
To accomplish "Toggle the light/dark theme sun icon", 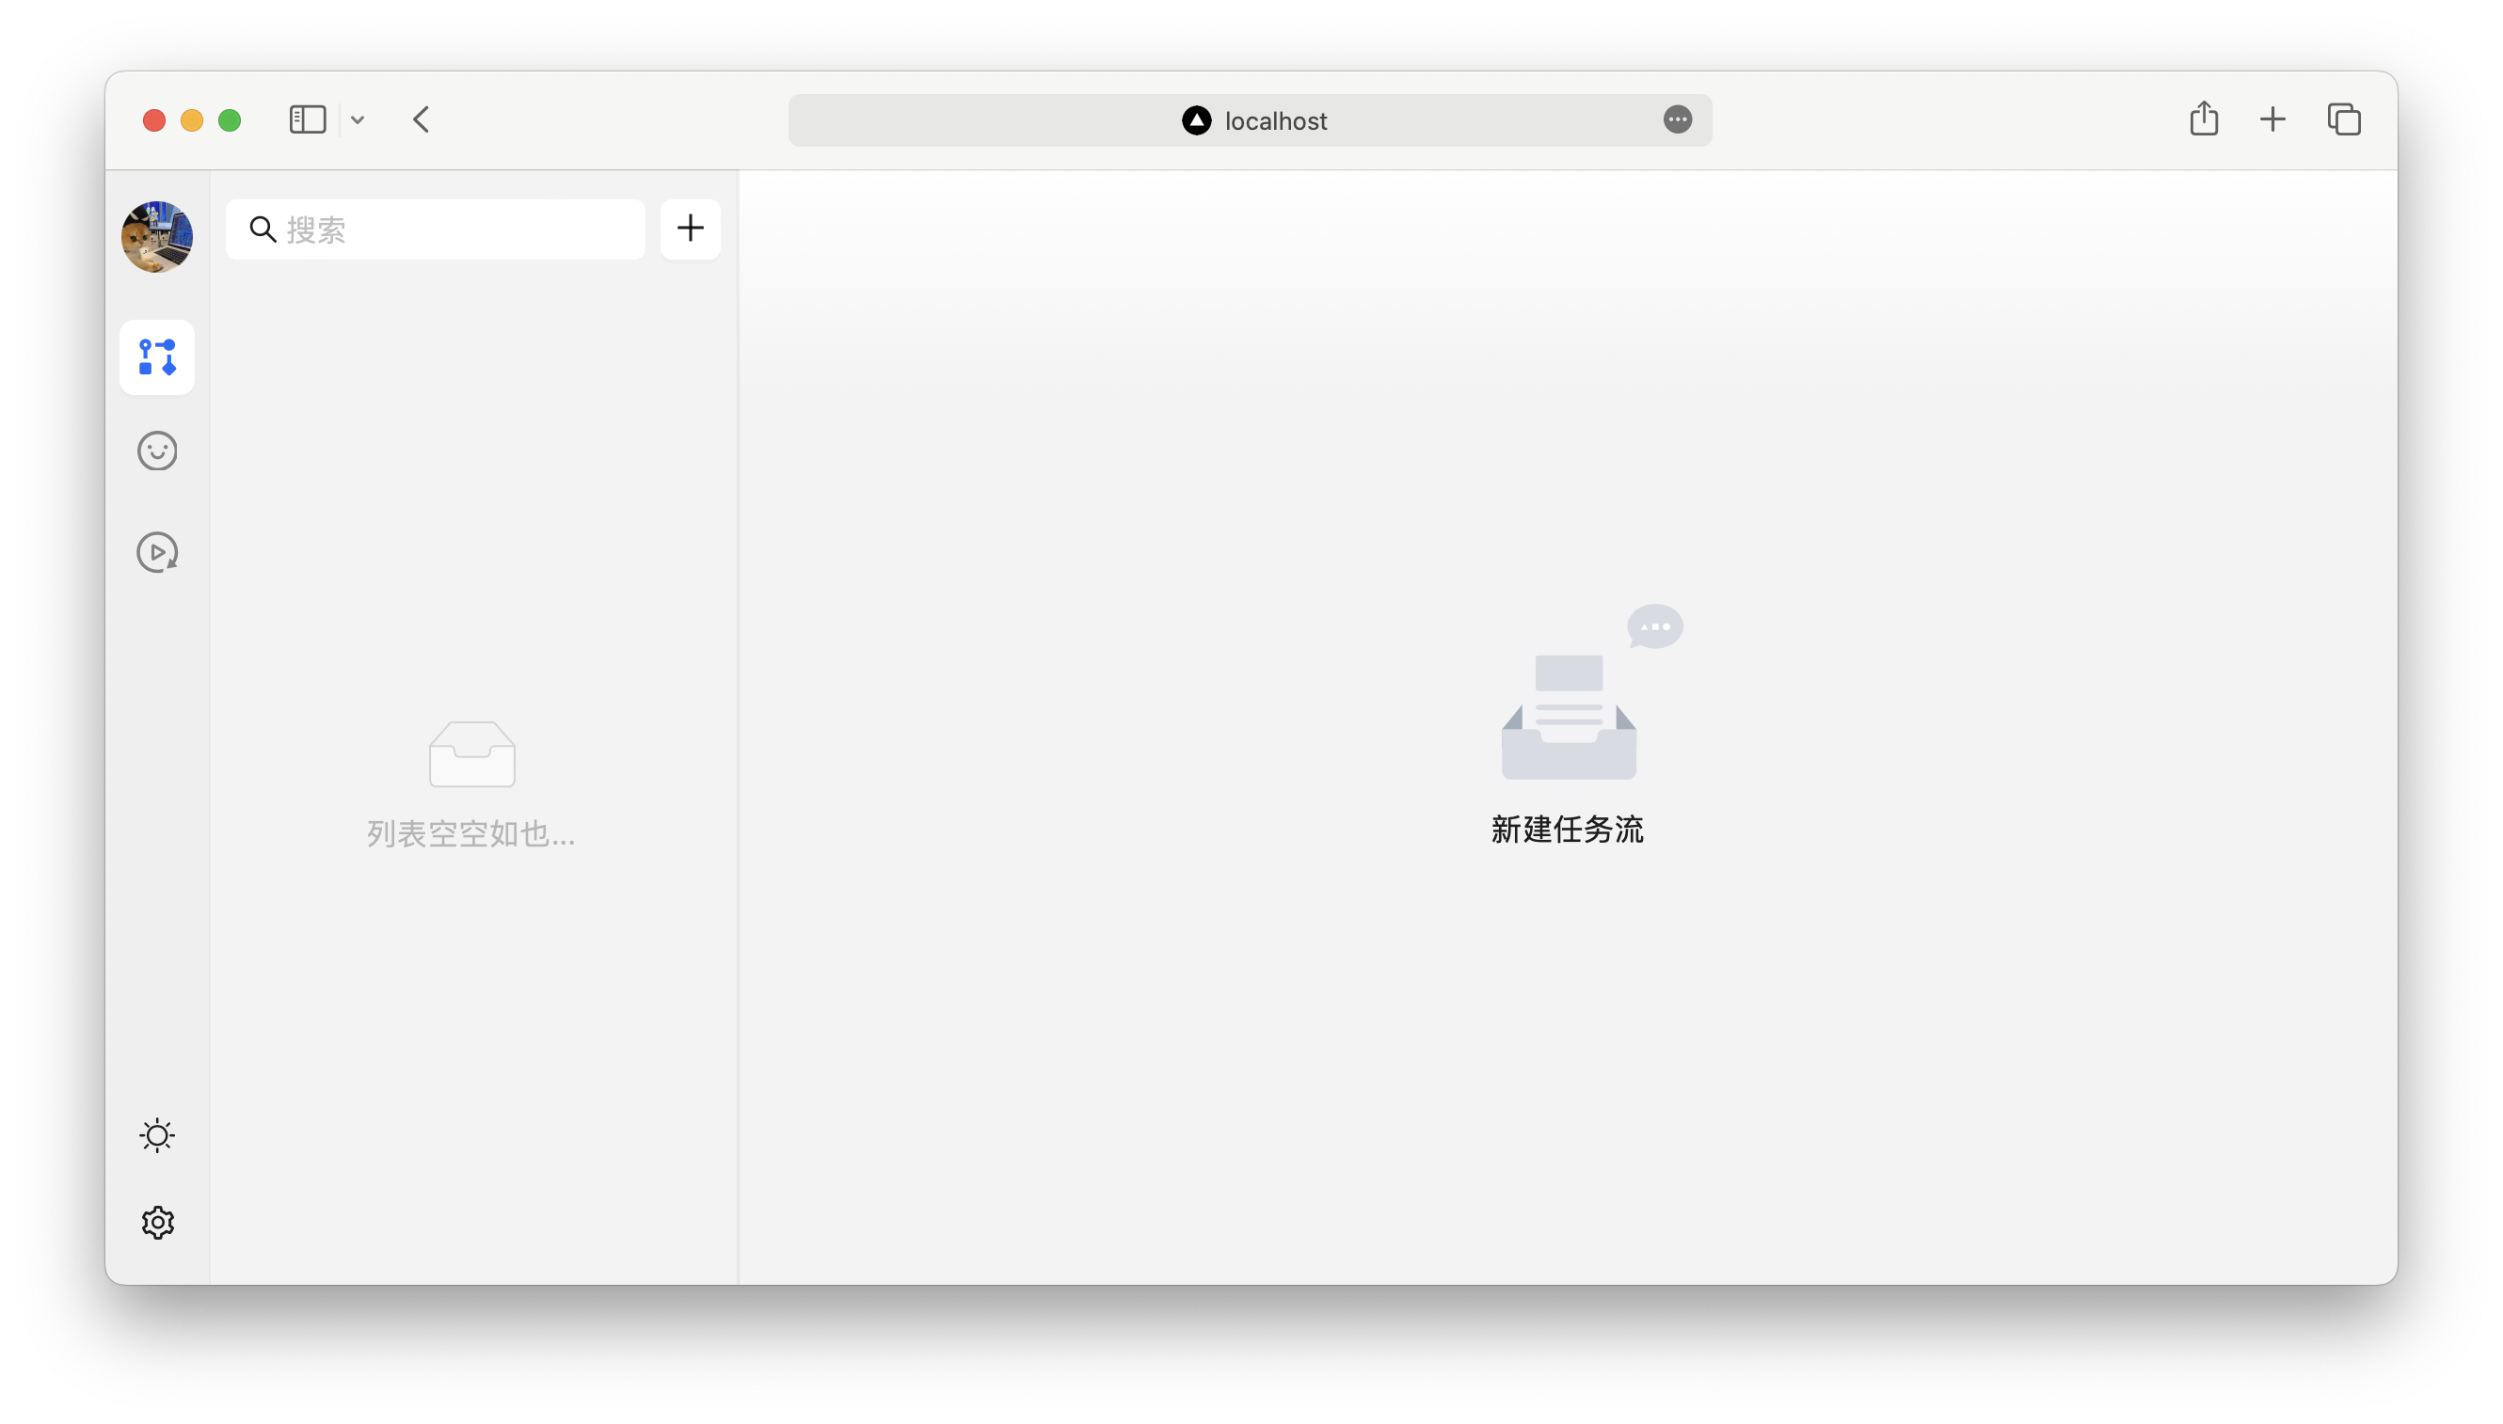I will [156, 1135].
